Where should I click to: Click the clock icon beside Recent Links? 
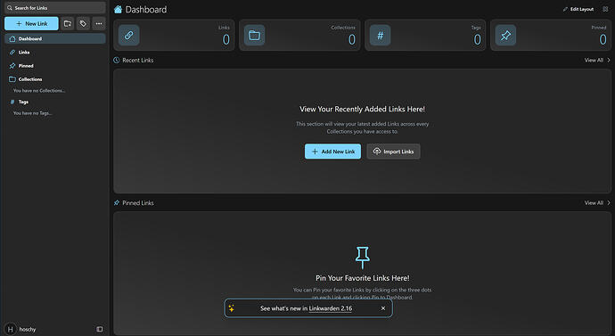(x=117, y=60)
